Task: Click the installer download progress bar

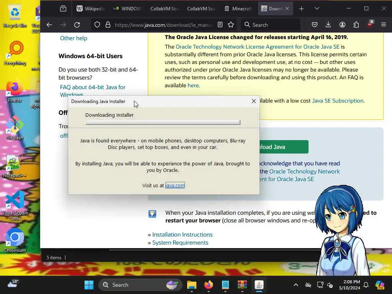Action: pos(163,122)
